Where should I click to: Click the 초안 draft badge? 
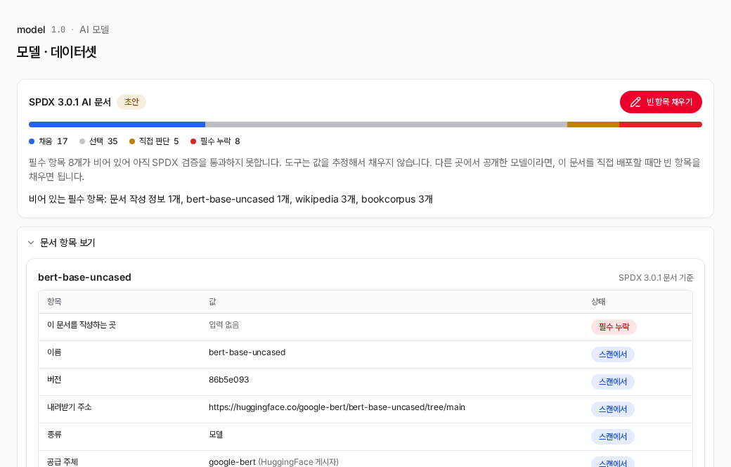[x=131, y=102]
